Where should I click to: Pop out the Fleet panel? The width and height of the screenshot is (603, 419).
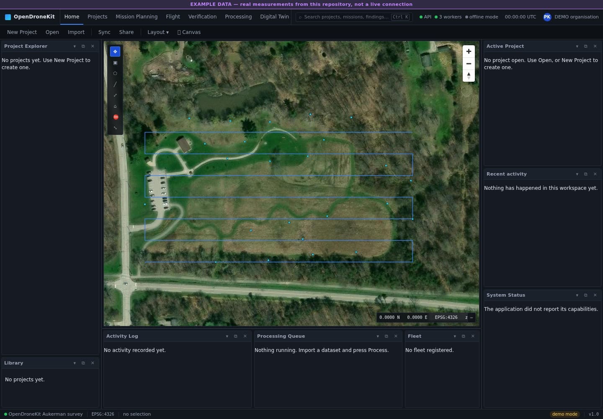(x=464, y=336)
